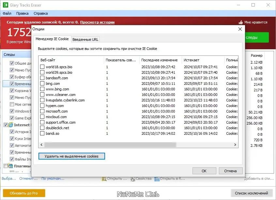276x200 pixels.
Task: Tick the support.office.com cookie checkbox
Action: 42,122
